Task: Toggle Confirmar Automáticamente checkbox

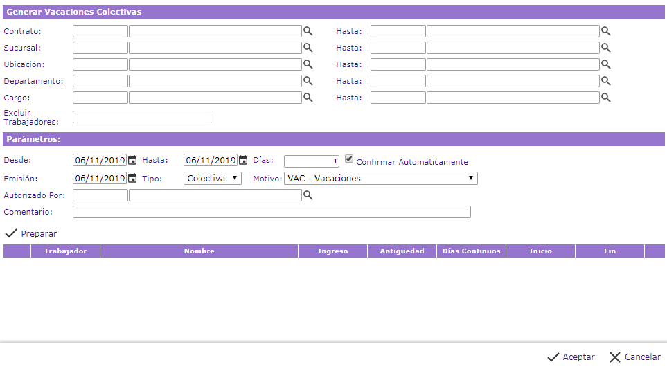Action: [x=349, y=159]
